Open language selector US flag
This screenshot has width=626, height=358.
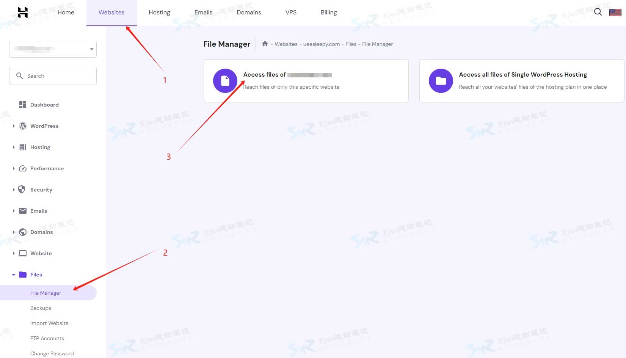(615, 13)
